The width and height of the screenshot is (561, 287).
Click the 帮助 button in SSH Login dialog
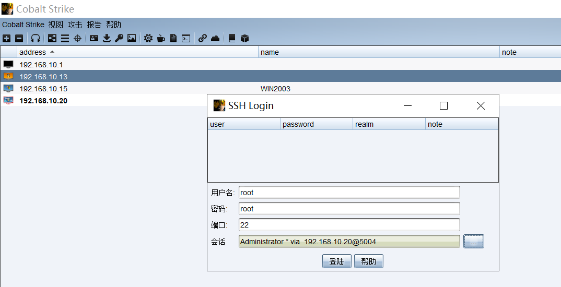[x=368, y=261]
